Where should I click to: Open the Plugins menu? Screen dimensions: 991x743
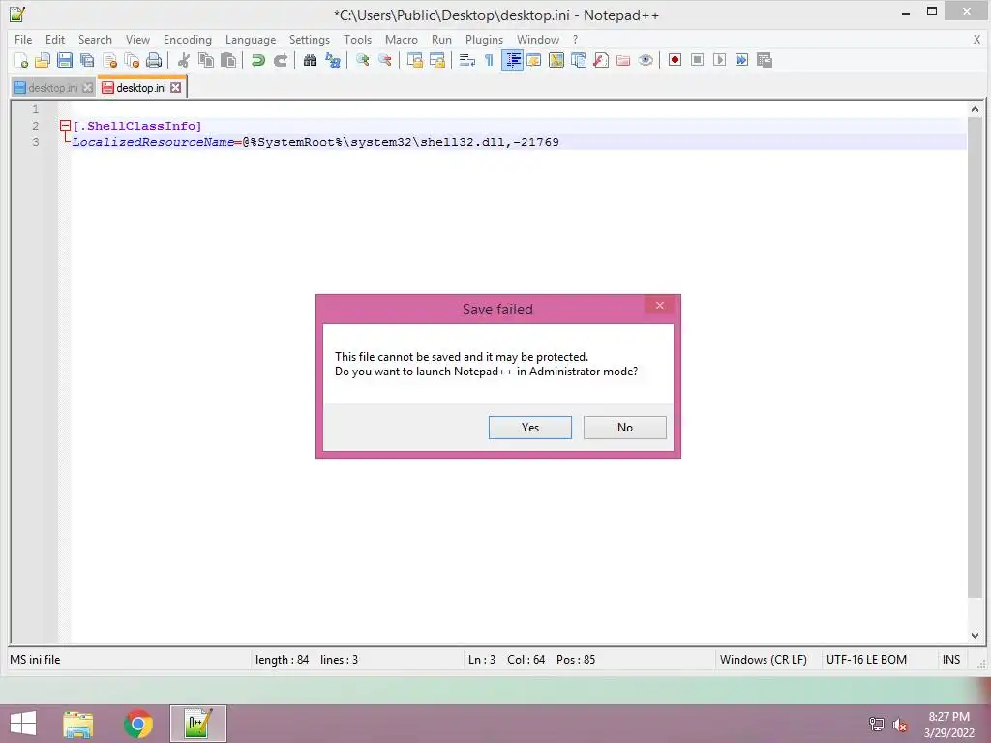pyautogui.click(x=484, y=39)
